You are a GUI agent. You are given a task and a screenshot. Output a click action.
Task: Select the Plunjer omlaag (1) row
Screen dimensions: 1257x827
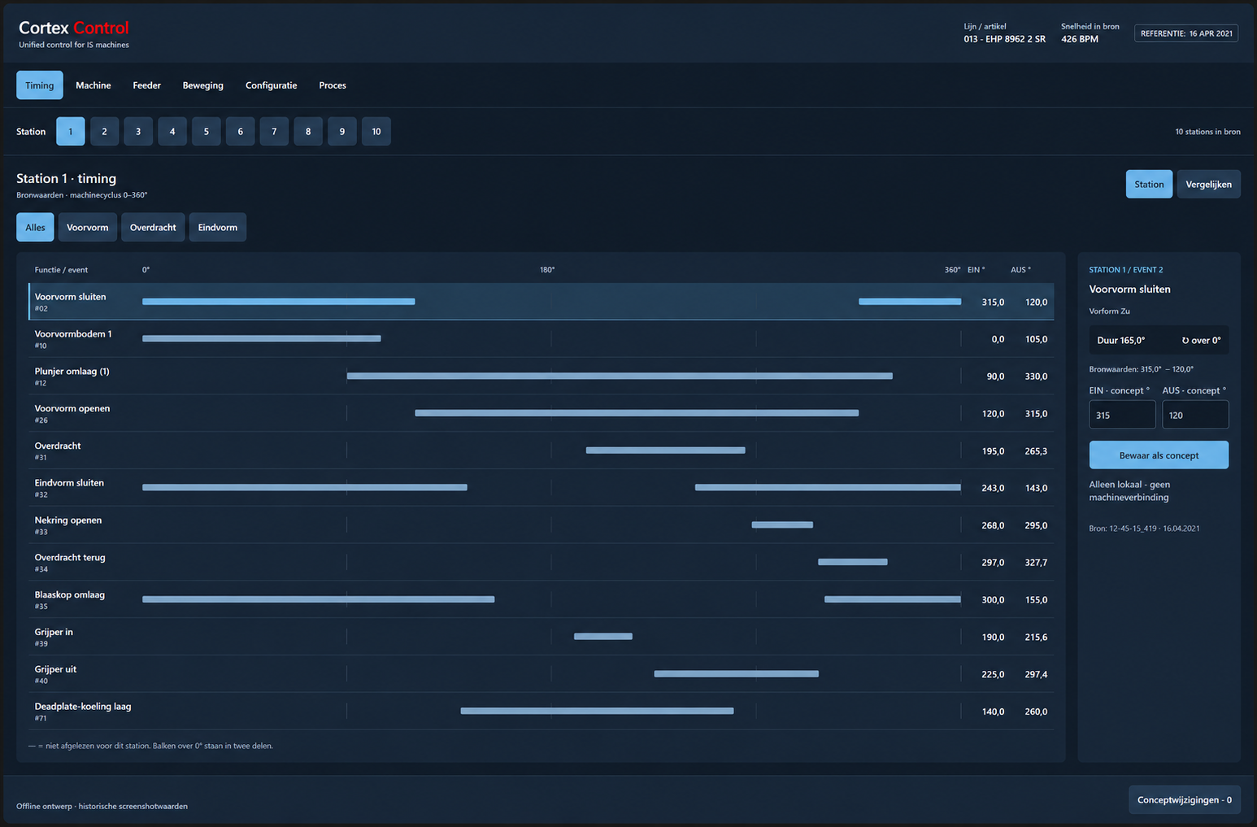[x=541, y=377]
